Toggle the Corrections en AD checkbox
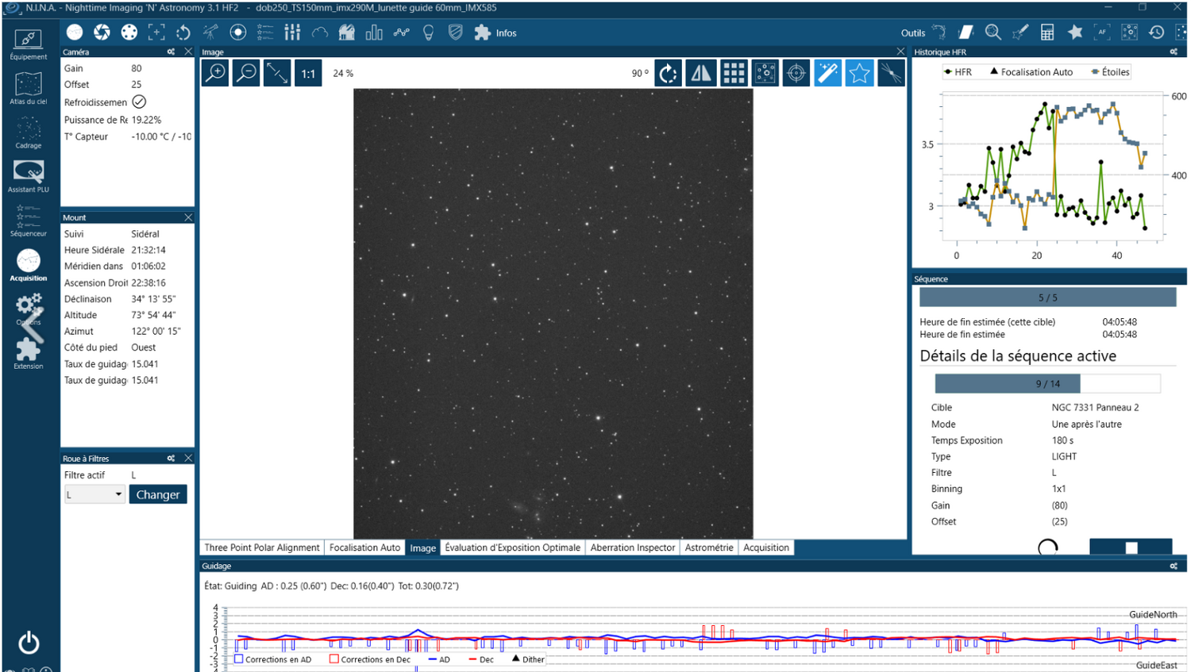This screenshot has height=672, width=1191. [238, 659]
